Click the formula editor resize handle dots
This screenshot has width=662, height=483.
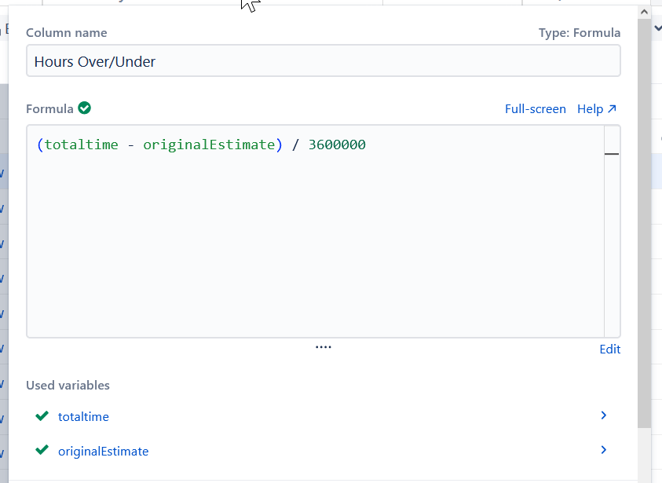[x=324, y=347]
